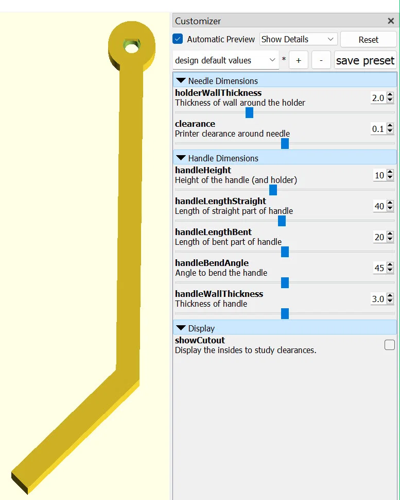400x500 pixels.
Task: Click the clearance slider handle
Action: (285, 143)
